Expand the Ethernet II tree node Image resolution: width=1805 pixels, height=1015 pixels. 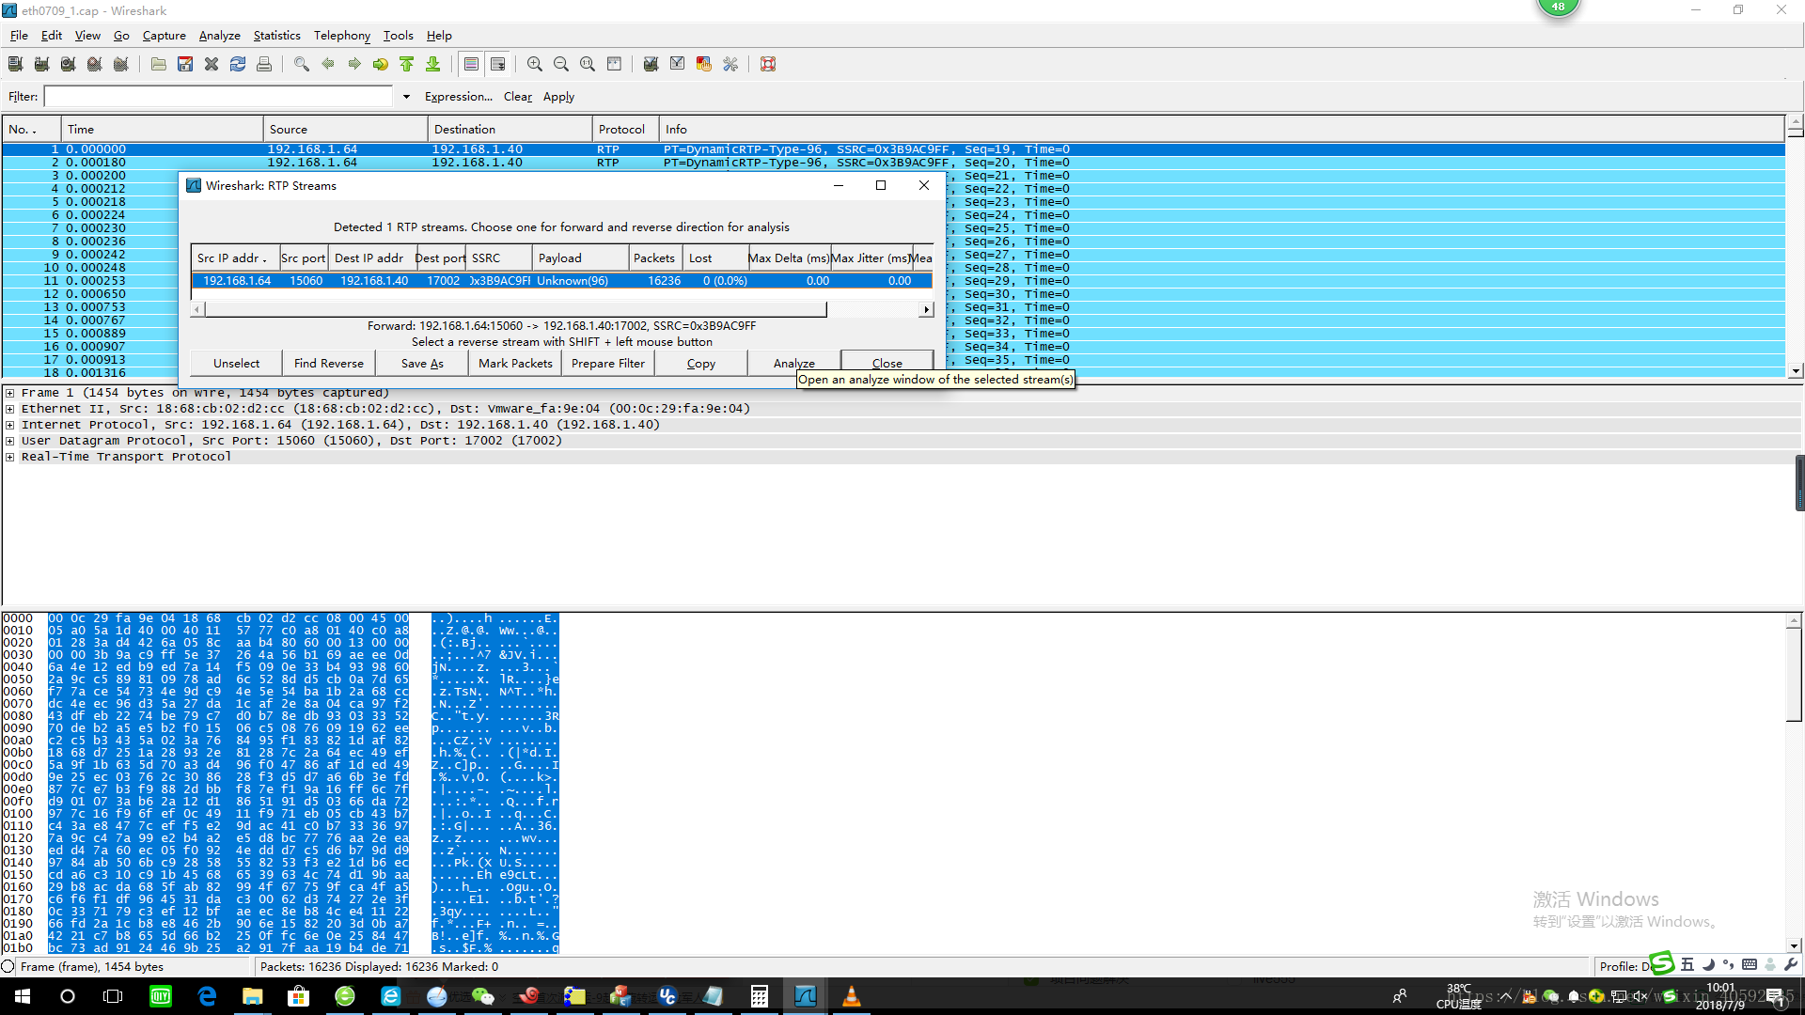9,409
